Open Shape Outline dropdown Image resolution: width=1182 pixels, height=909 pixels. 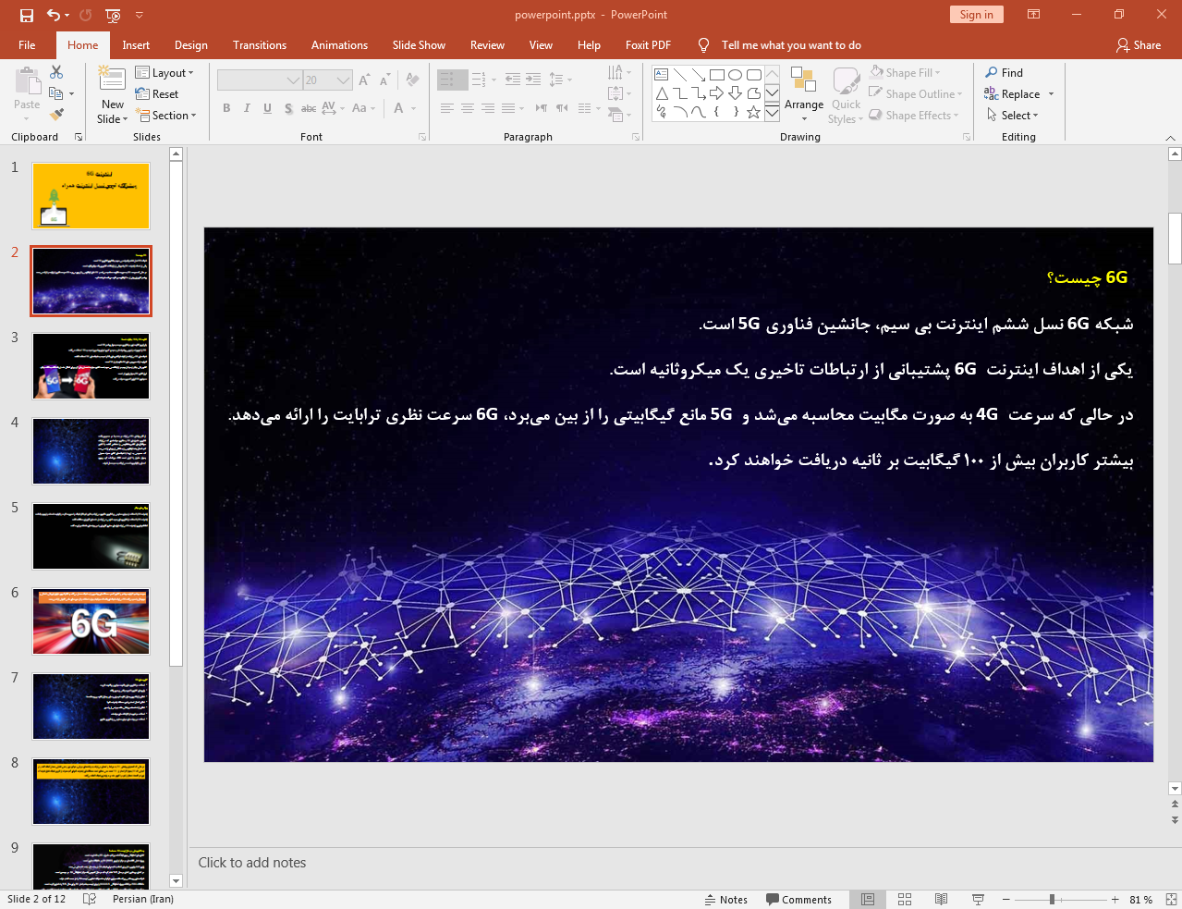point(916,94)
